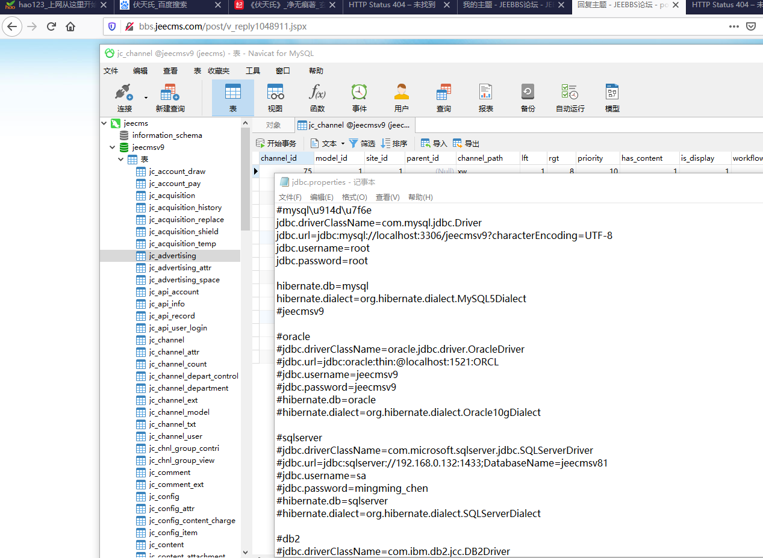Switch to hao123 browser tab
This screenshot has width=763, height=558.
point(57,5)
